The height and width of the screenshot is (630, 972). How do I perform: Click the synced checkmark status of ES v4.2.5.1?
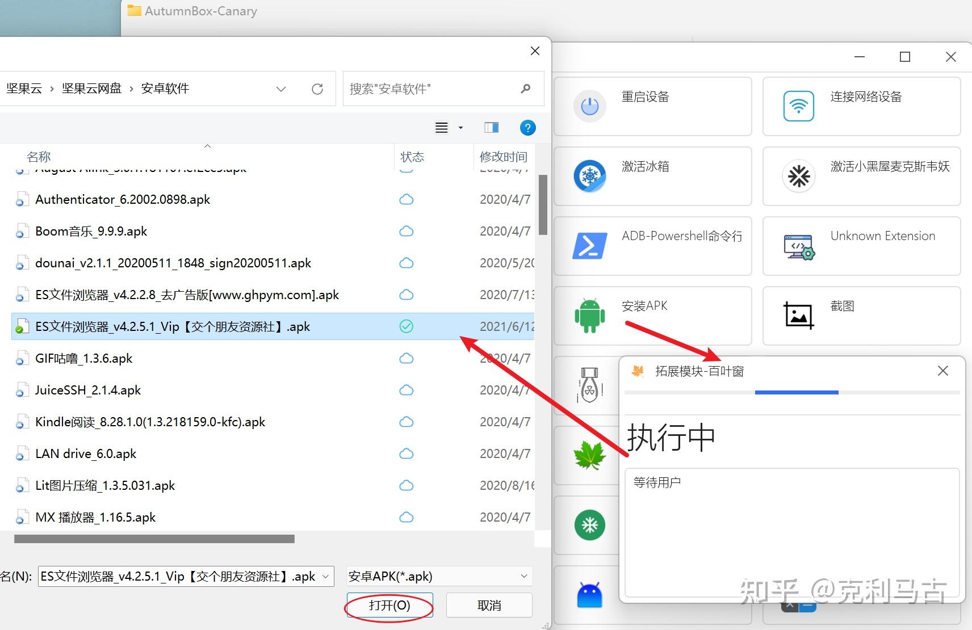pos(406,326)
